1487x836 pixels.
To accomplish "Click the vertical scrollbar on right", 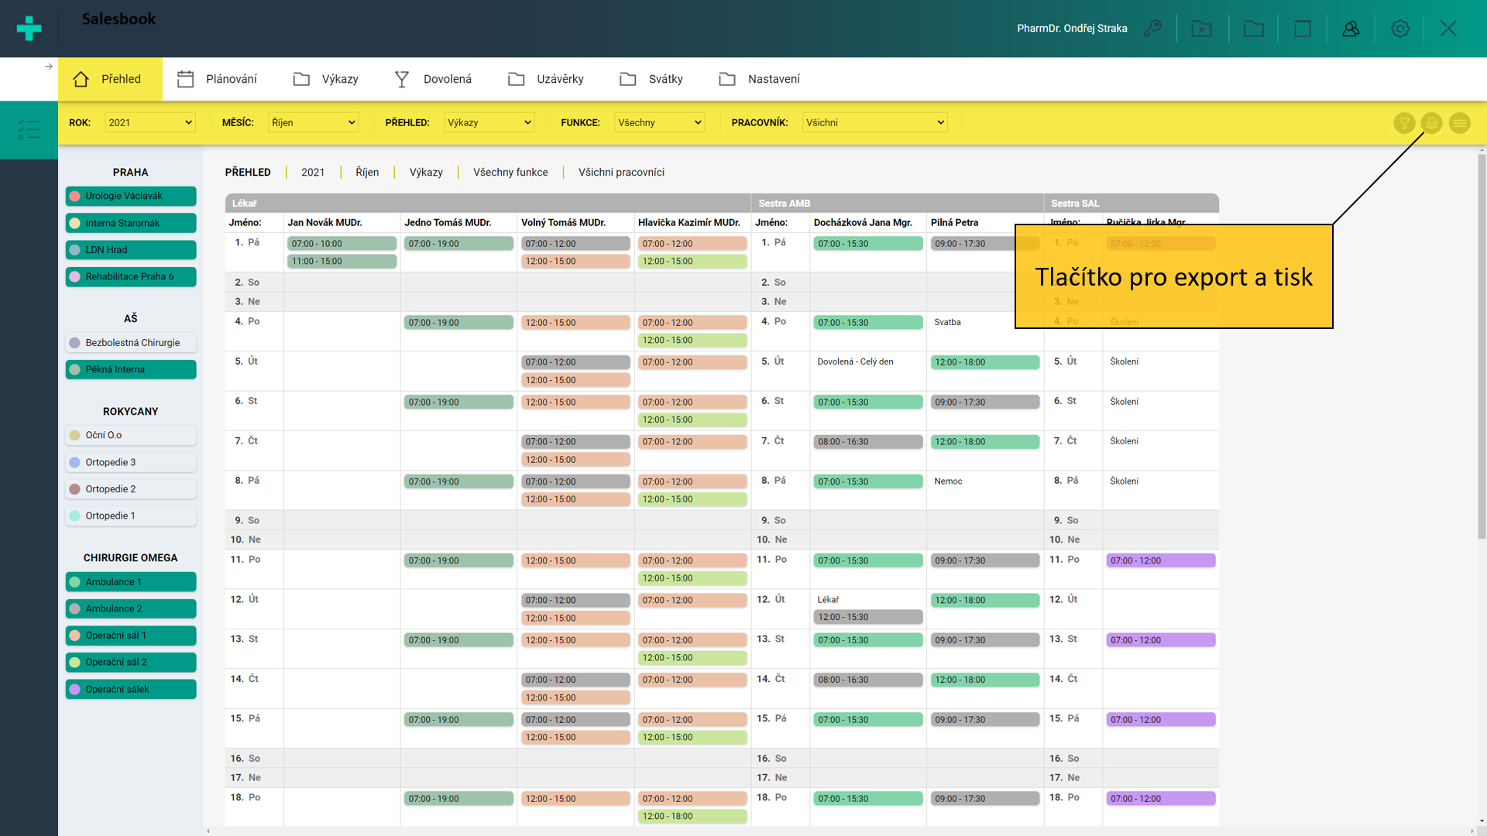I will (x=1481, y=347).
